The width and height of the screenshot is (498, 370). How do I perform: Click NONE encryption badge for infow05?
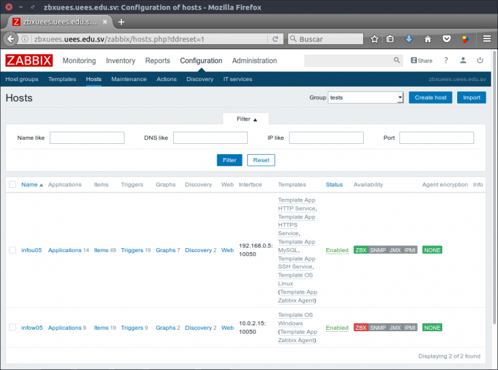coord(433,327)
